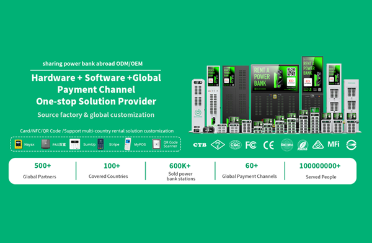Click the CE certification mark
This screenshot has width=372, height=243.
click(x=268, y=145)
